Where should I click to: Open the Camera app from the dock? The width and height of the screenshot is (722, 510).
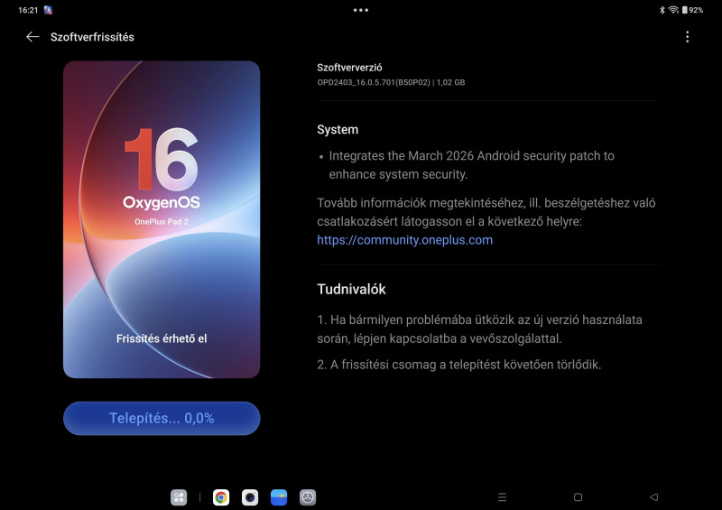(250, 497)
